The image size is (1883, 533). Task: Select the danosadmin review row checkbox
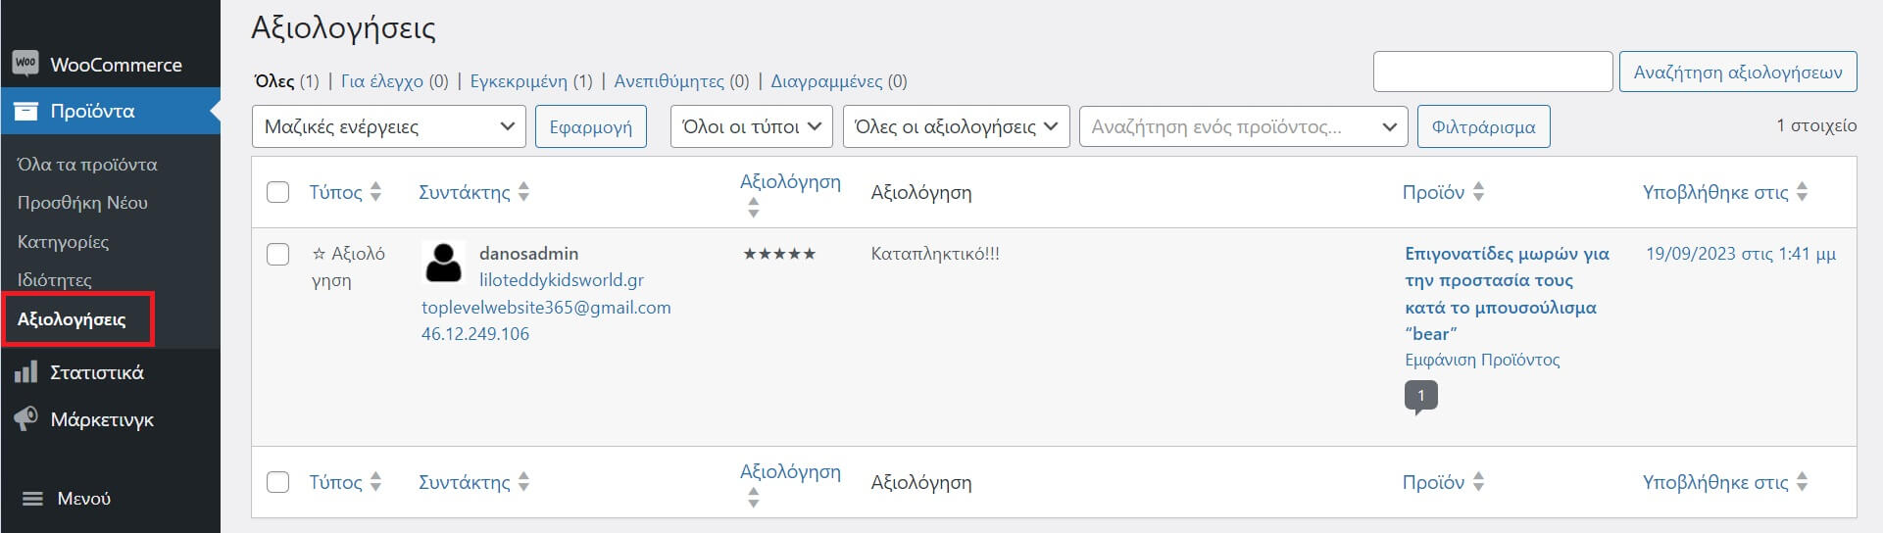[x=278, y=255]
